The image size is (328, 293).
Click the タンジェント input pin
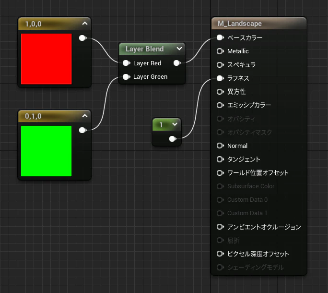(x=220, y=159)
